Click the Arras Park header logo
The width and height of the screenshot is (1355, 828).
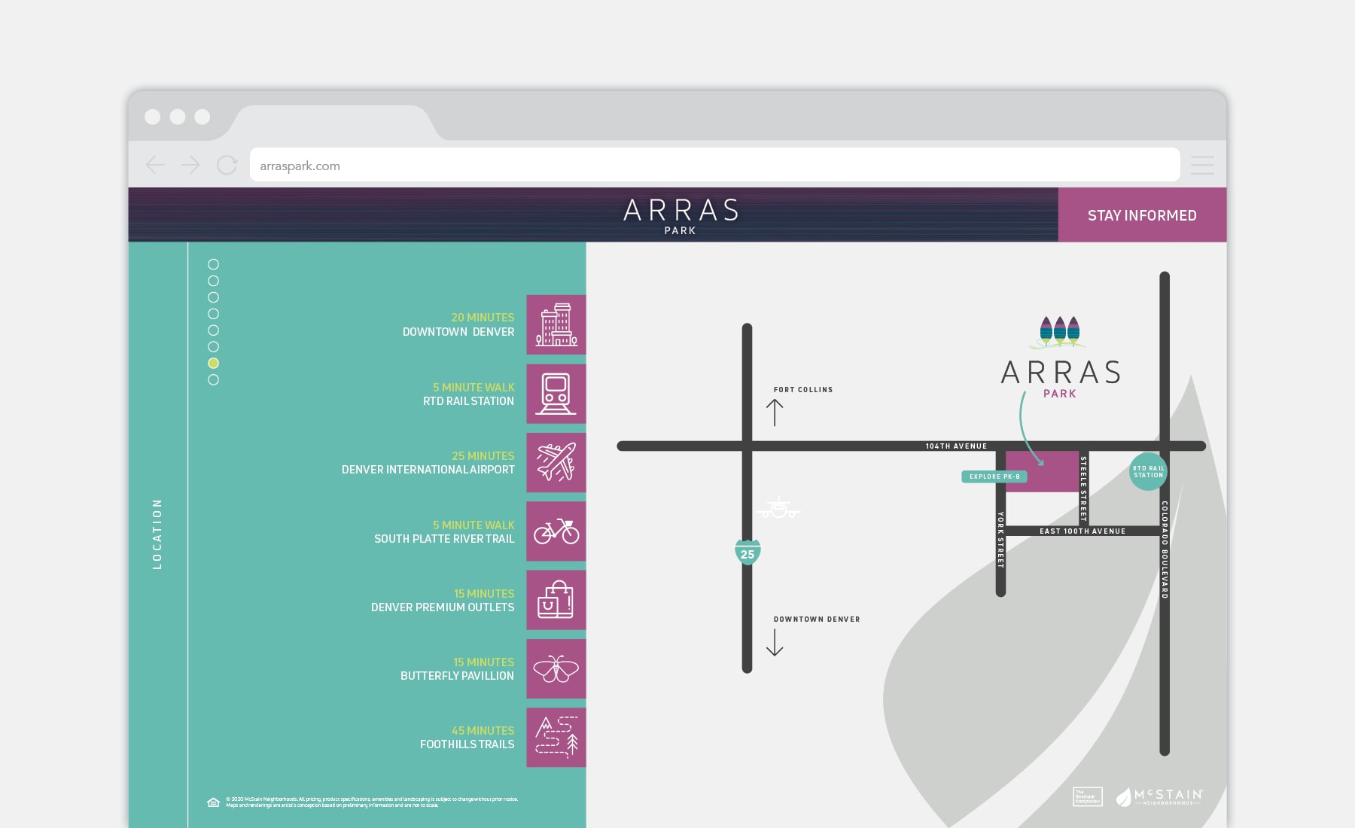point(681,215)
